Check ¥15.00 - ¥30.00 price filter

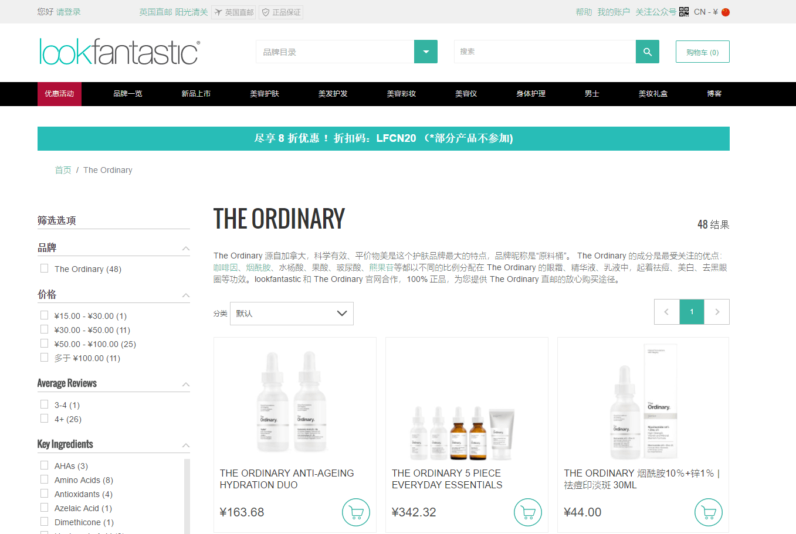44,315
